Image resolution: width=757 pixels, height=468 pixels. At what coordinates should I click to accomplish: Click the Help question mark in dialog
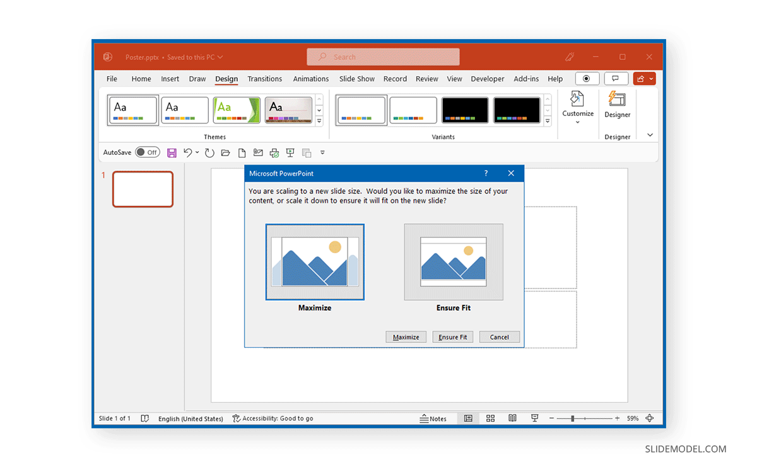click(x=486, y=173)
